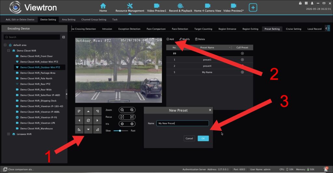Click the device Search box

[x=32, y=37]
